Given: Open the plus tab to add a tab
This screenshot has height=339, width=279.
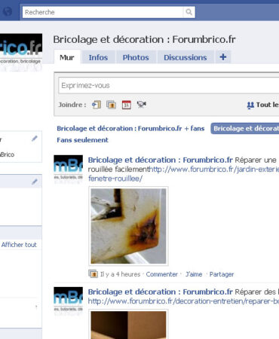Looking at the screenshot, I should pos(223,57).
